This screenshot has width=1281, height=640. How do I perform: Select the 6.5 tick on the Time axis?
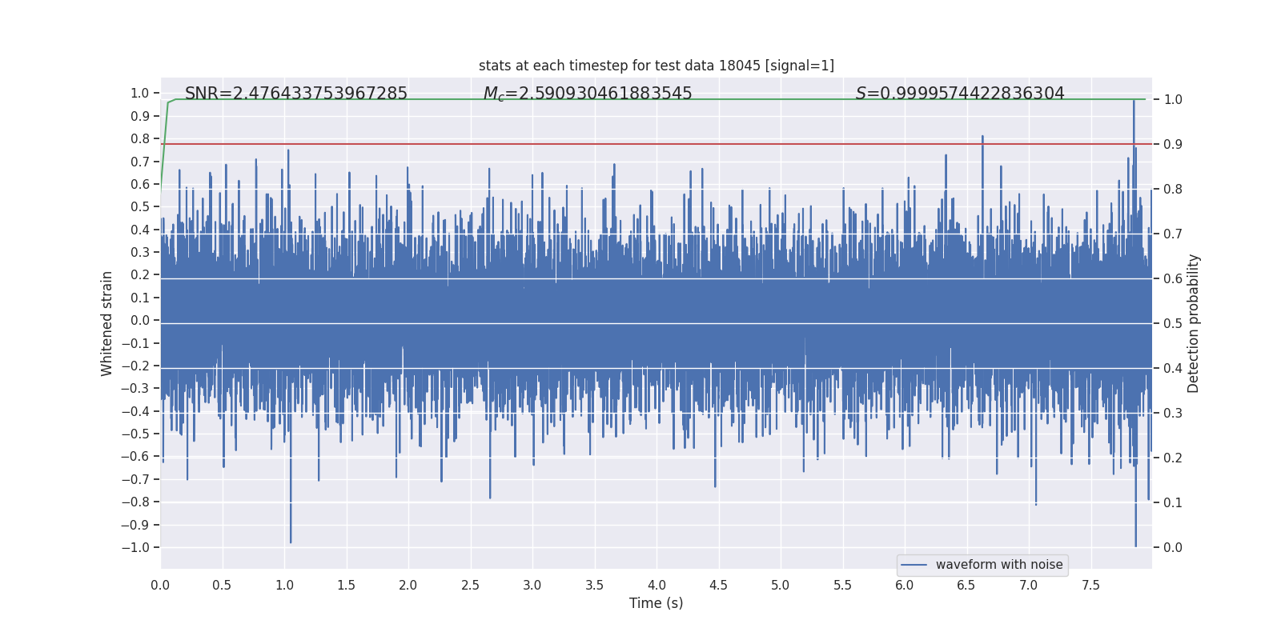point(966,585)
